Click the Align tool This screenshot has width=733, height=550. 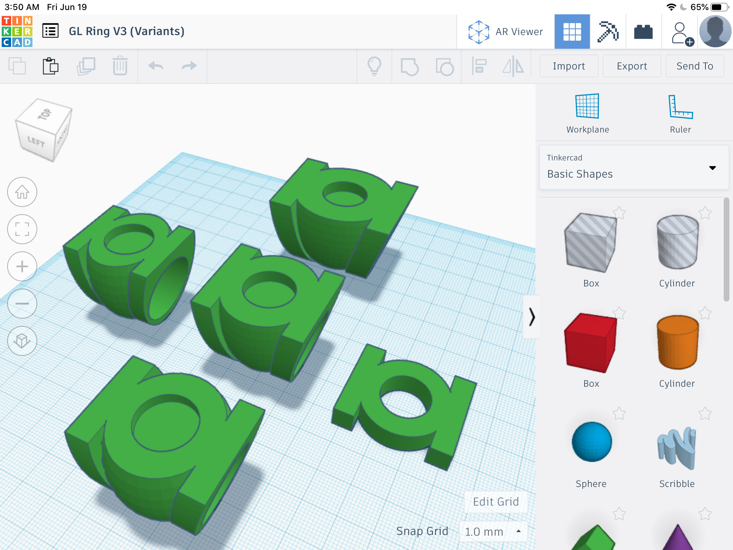(479, 66)
